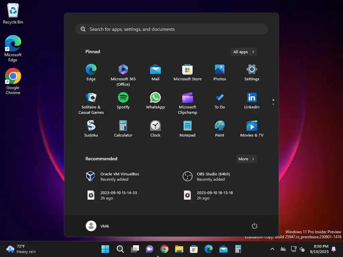343x257 pixels.
Task: Open Calculator from the taskbar
Action: pos(238,249)
